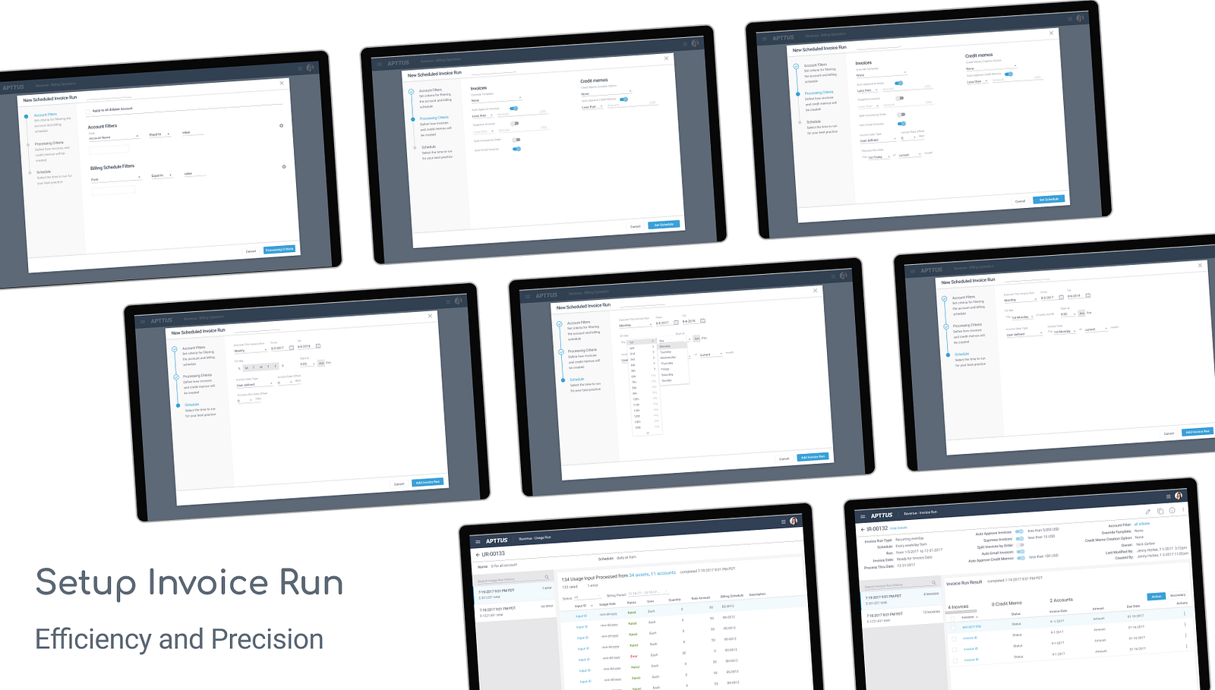The height and width of the screenshot is (690, 1215).
Task: Enable the Suppress Invoices toggle
Action: 900,98
